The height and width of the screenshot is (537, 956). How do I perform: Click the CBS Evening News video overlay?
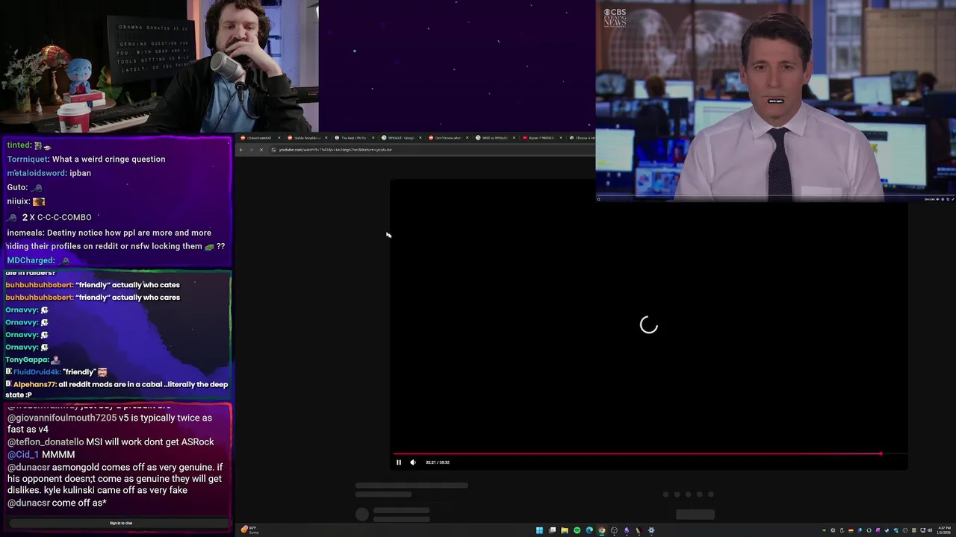coord(776,101)
